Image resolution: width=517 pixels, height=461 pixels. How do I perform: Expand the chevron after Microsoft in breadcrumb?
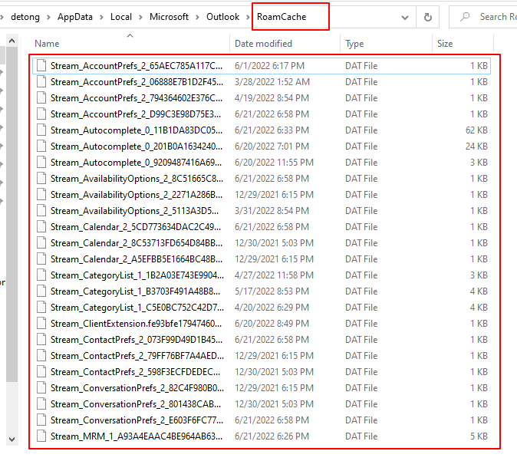[x=198, y=16]
